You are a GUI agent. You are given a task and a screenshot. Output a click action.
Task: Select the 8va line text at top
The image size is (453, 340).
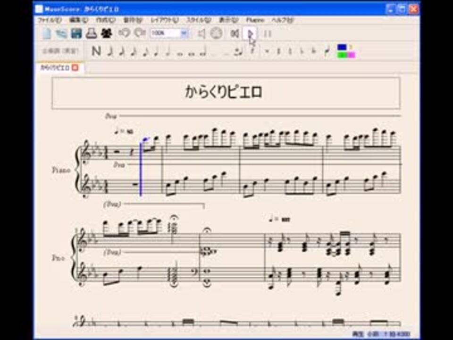pyautogui.click(x=110, y=116)
